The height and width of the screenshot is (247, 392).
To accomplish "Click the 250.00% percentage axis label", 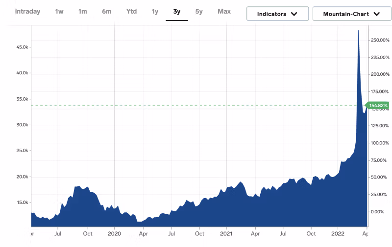I will tap(380, 40).
